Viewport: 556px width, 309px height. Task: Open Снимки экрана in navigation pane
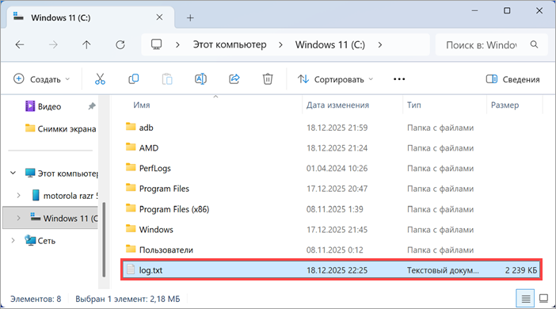click(60, 129)
